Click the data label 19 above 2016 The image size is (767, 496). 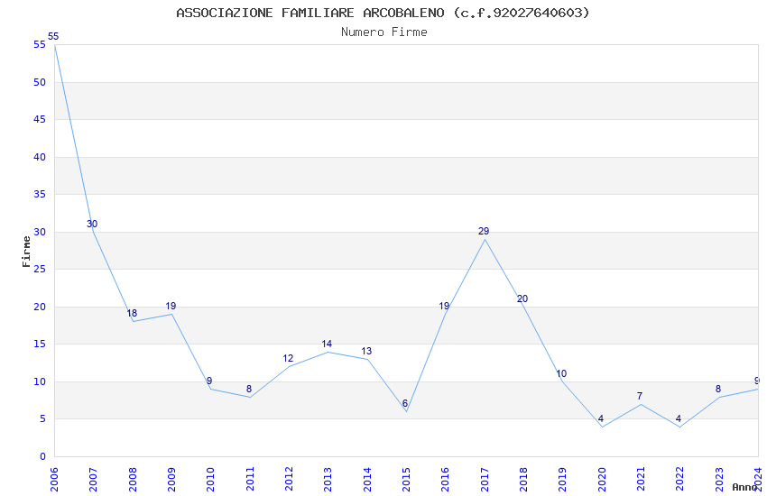pos(444,306)
